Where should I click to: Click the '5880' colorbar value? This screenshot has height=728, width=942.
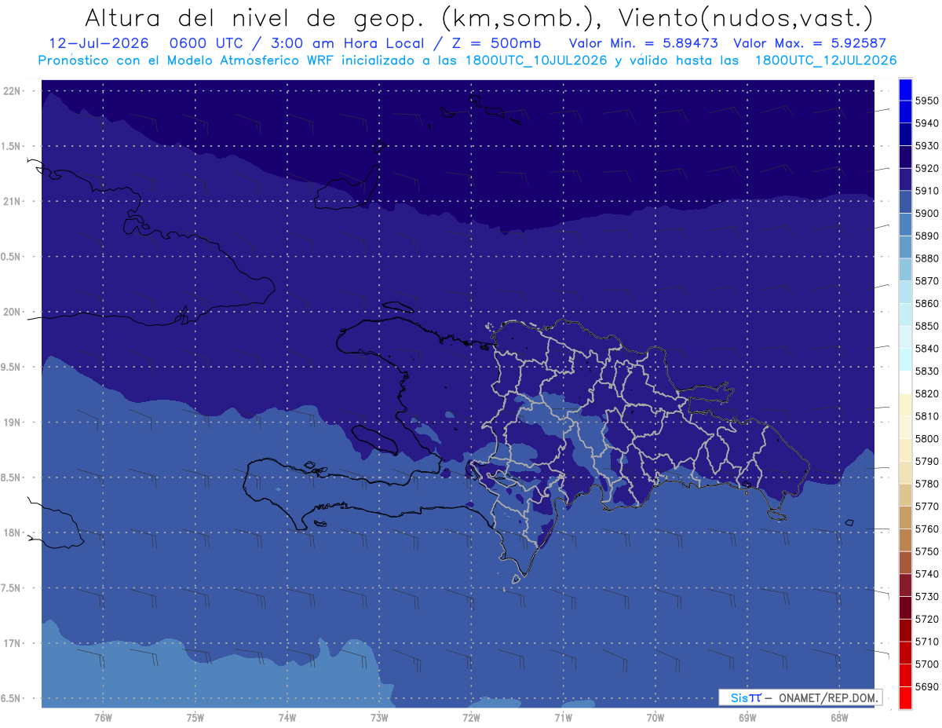pos(927,258)
